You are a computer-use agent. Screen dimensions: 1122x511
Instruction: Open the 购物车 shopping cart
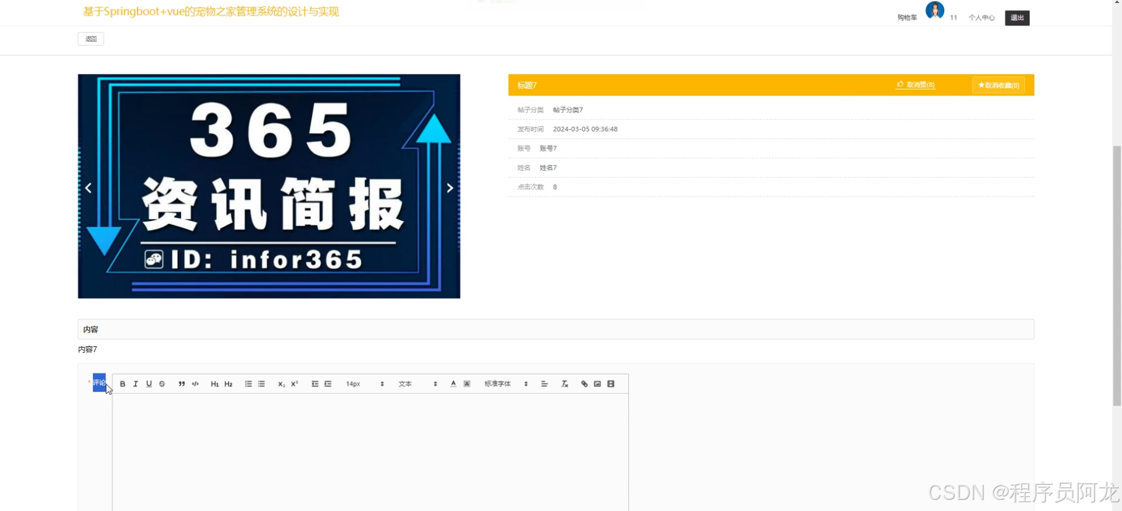(x=907, y=18)
